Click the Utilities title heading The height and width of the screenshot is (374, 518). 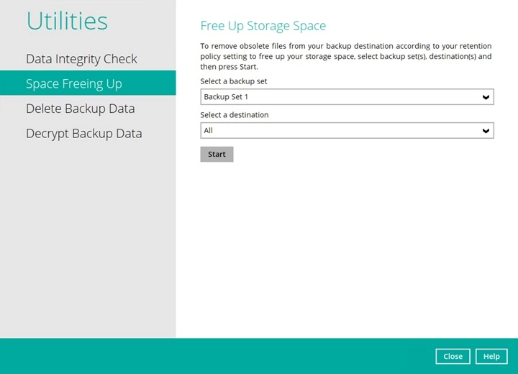point(67,21)
